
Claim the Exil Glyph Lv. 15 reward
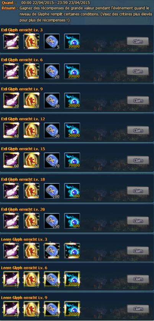[x=138, y=160]
